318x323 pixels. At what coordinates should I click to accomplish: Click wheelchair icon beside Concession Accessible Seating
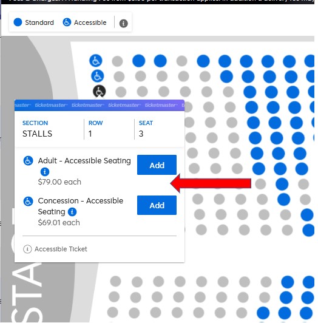tap(28, 201)
